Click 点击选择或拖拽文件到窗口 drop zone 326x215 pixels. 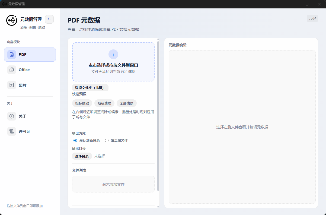(113, 62)
